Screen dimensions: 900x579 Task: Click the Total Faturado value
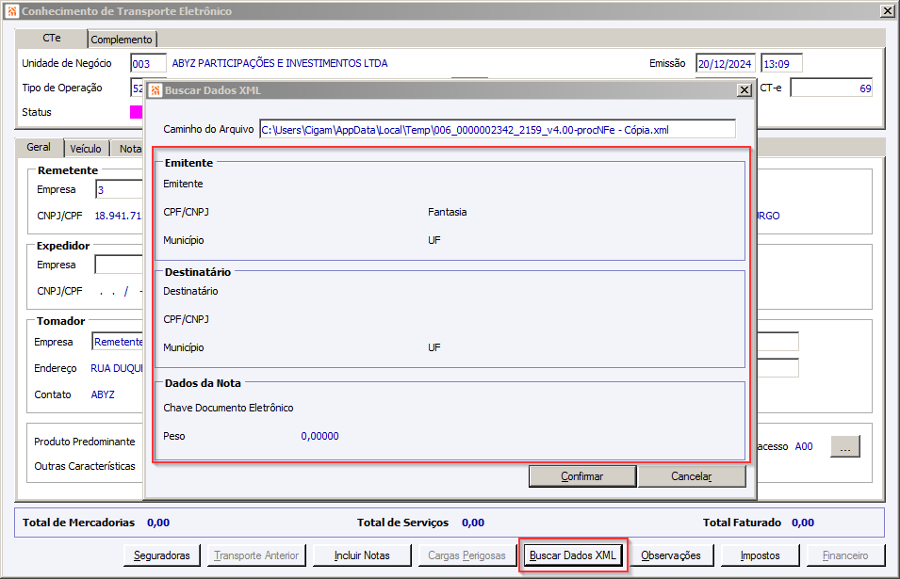802,523
